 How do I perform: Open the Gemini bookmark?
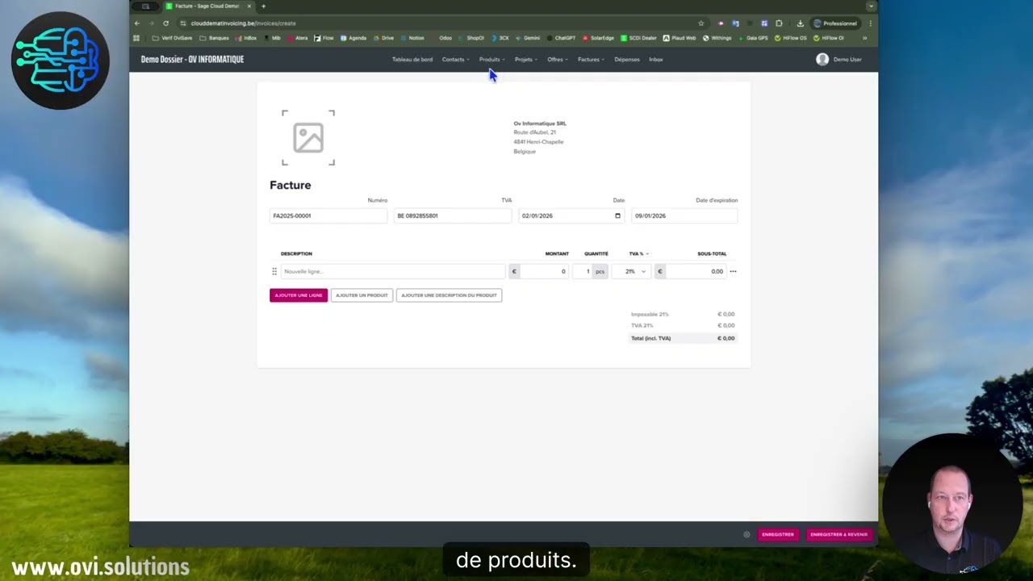point(528,38)
